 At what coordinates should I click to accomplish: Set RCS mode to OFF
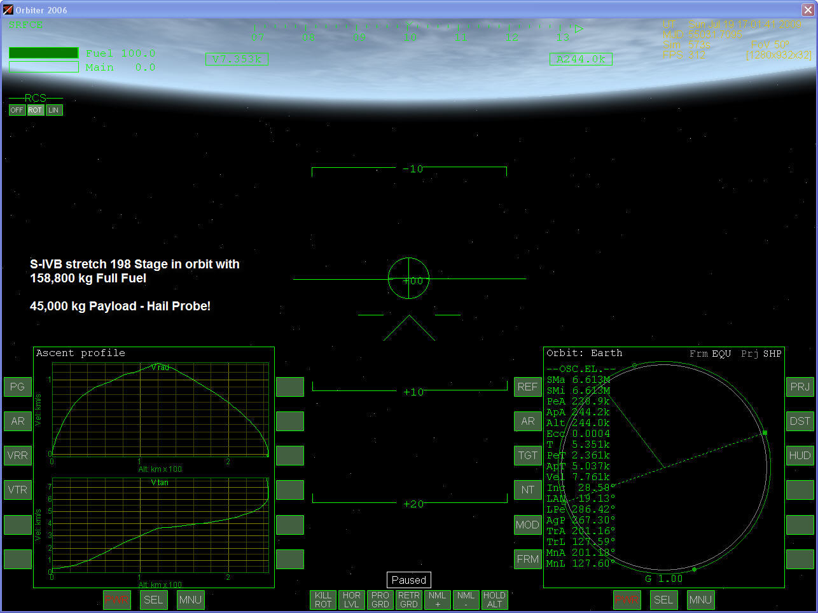(17, 110)
